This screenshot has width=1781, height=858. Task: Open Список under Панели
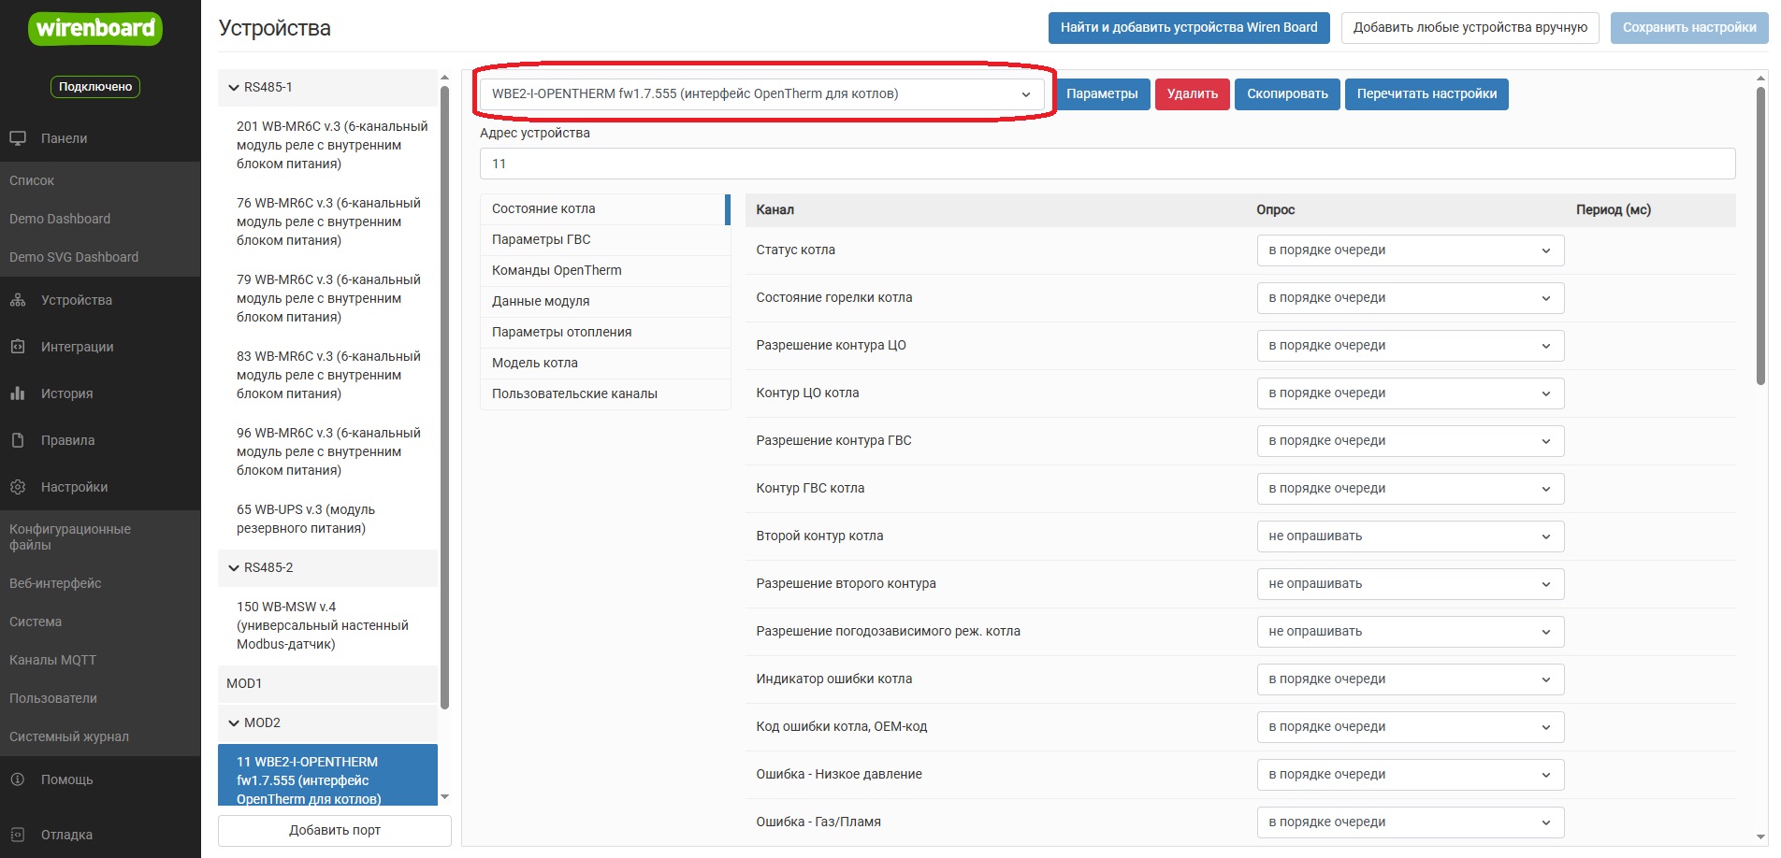tap(32, 180)
